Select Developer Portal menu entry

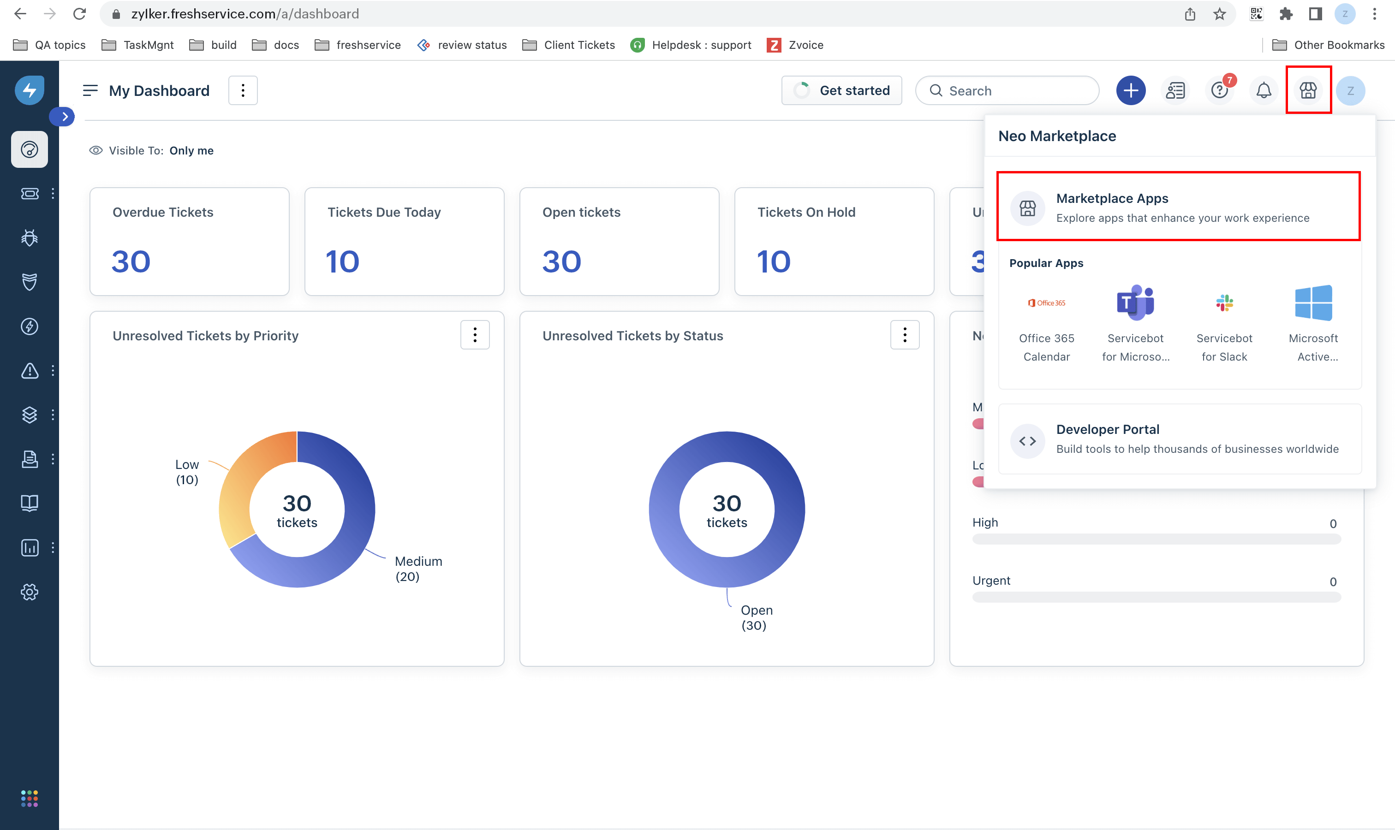click(x=1179, y=439)
